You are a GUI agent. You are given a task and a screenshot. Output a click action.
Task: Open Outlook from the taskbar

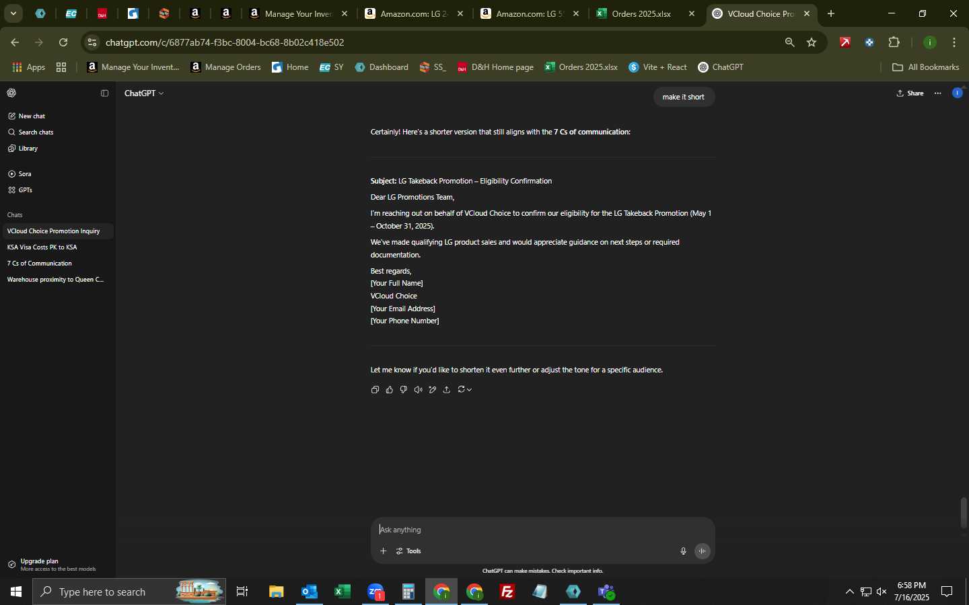310,592
